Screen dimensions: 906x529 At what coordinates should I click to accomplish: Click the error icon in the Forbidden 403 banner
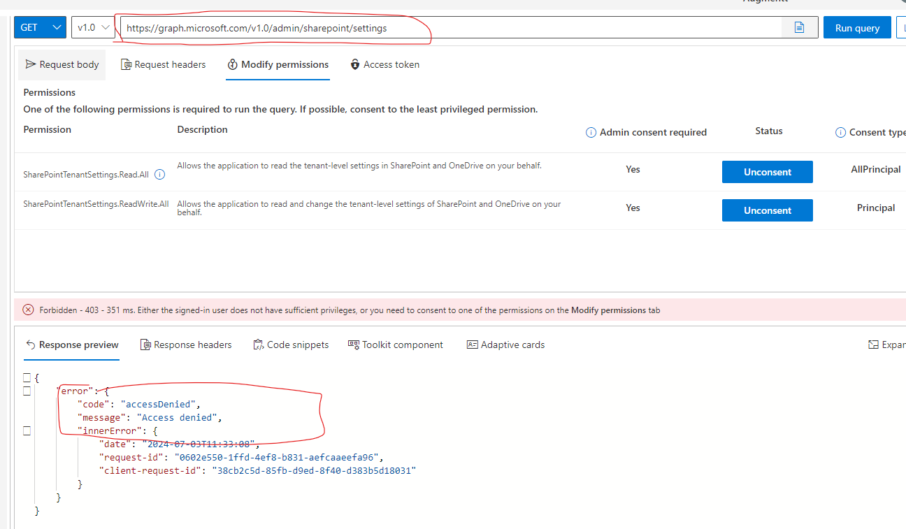(27, 310)
